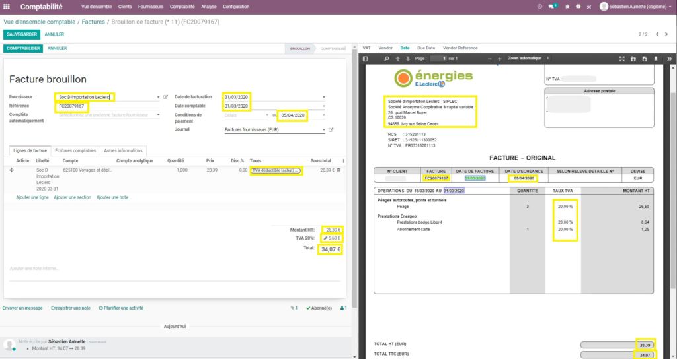Screen dimensions: 677x359
Task: Expand the Délais payment terms dropdown
Action: click(267, 115)
